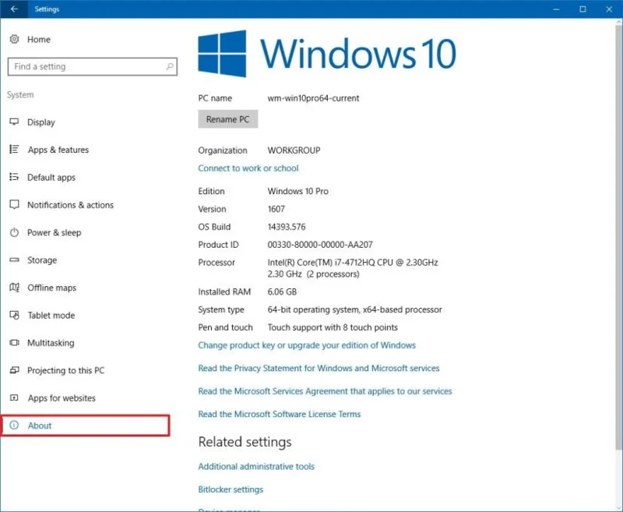
Task: Open the Privacy Statement link
Action: [x=319, y=368]
